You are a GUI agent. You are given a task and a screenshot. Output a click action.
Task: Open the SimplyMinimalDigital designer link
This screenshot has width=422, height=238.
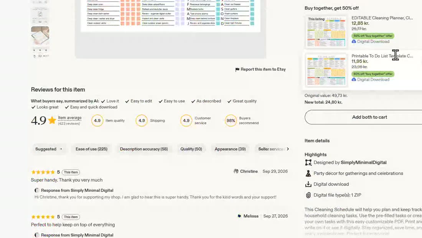[364, 163]
